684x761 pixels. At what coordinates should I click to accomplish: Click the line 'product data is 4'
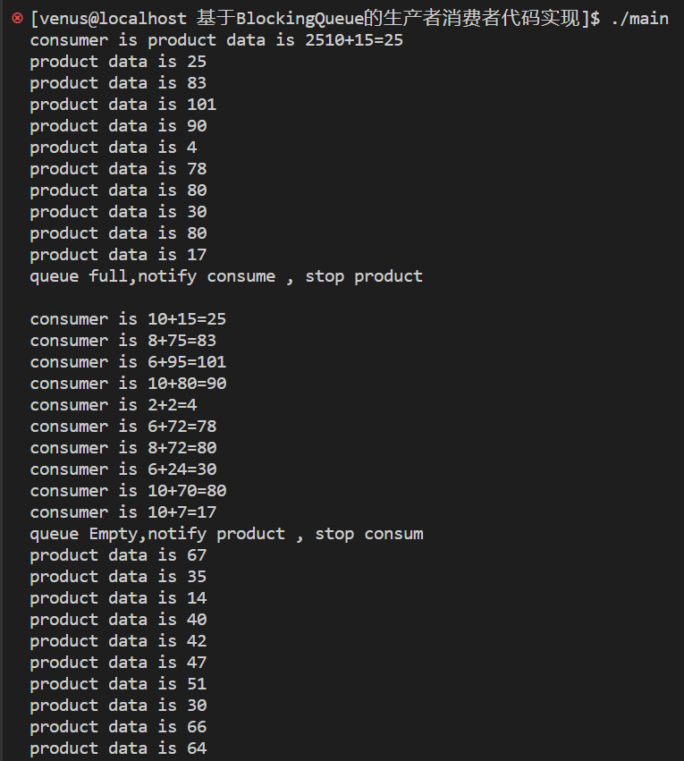[x=114, y=148]
